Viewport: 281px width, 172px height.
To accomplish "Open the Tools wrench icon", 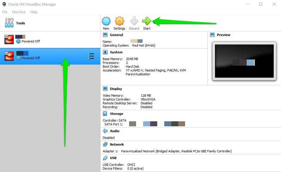I will click(x=9, y=23).
